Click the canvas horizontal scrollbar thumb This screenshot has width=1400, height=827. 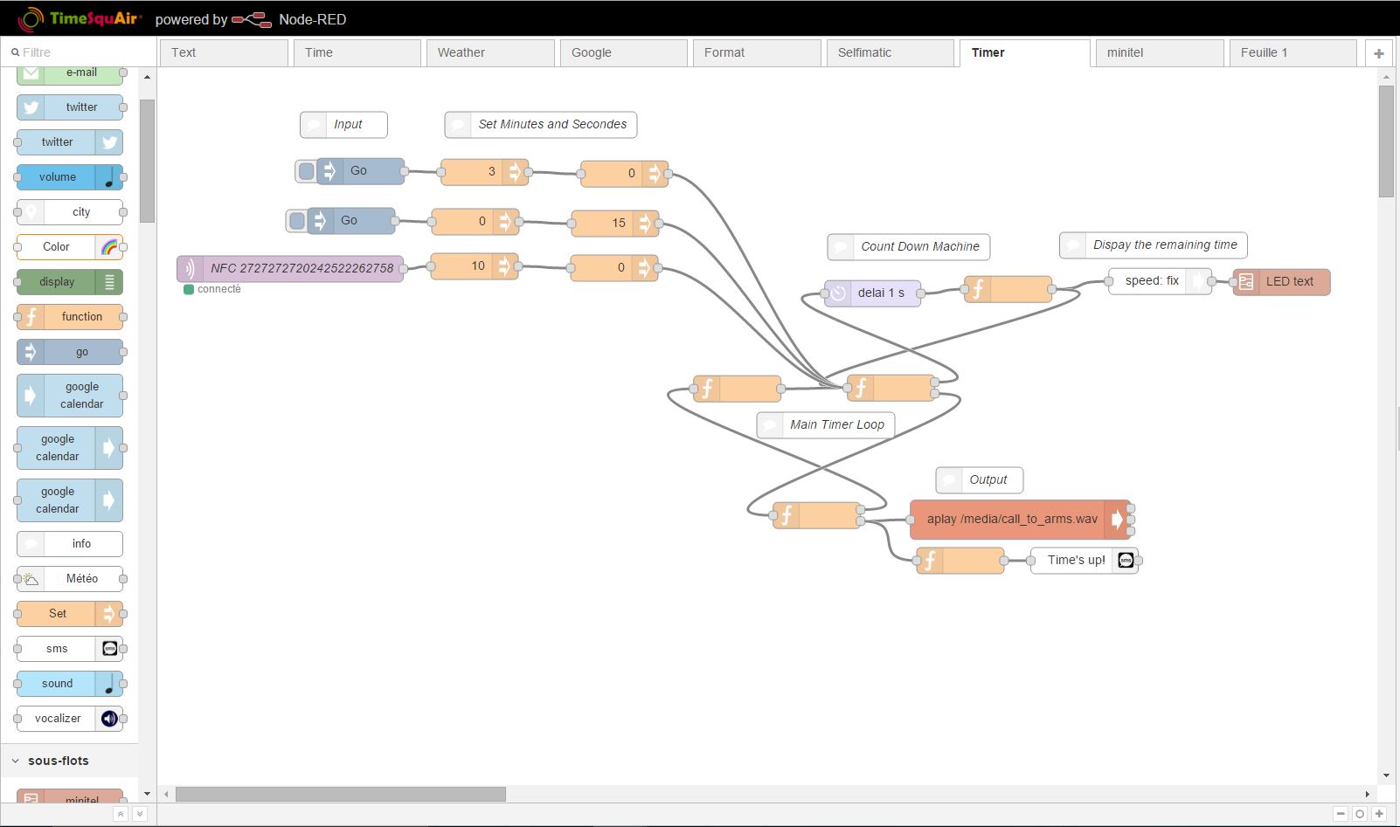coord(341,794)
